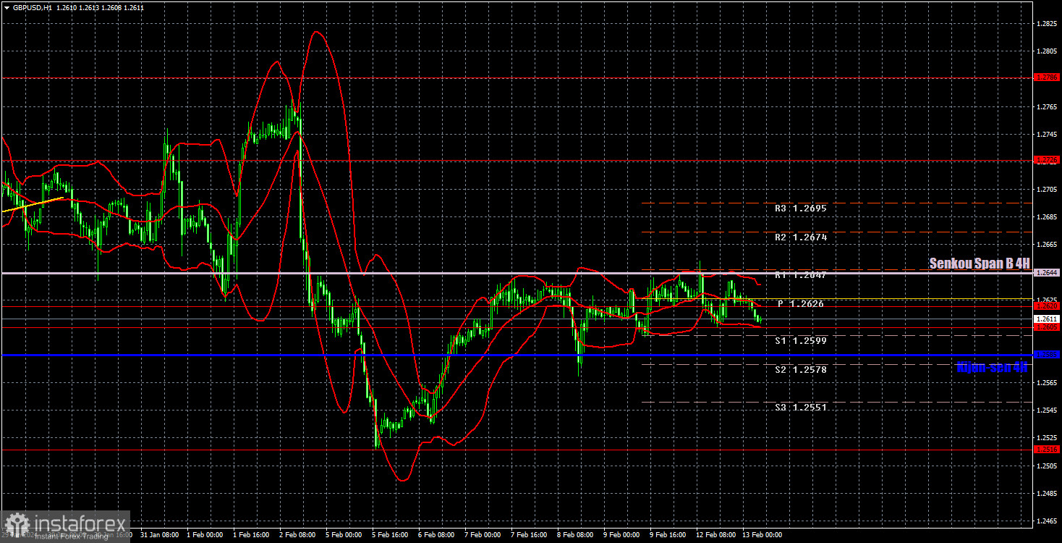Click the S2 1.2578 support label
The width and height of the screenshot is (1062, 543).
[800, 369]
